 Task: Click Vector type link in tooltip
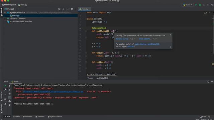(130, 47)
